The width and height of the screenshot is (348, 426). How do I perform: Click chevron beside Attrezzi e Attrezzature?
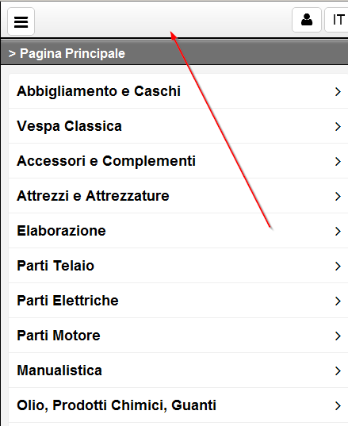[338, 197]
